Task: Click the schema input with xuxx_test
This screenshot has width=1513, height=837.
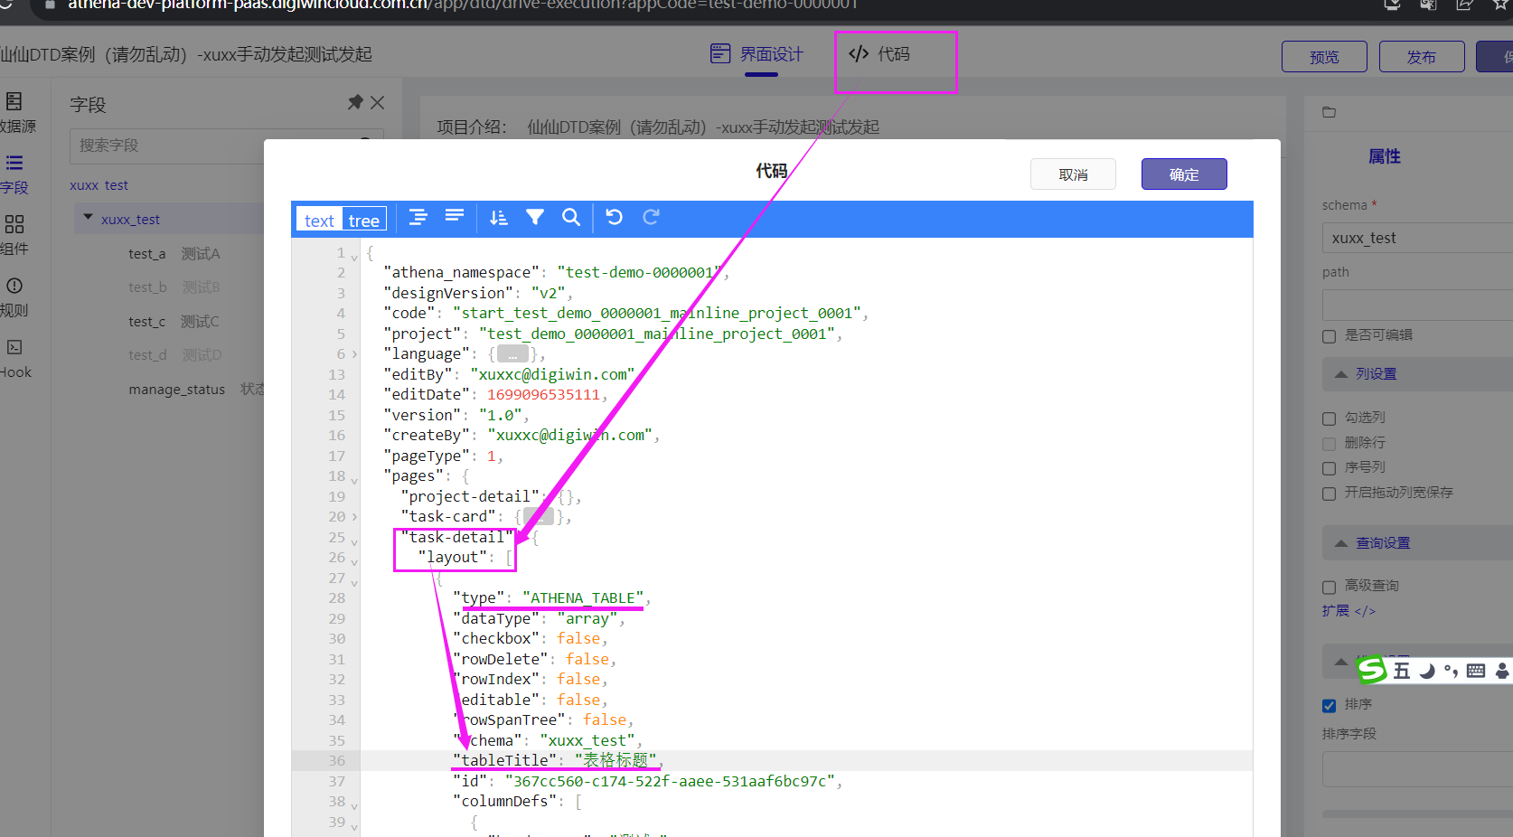Action: [1417, 238]
